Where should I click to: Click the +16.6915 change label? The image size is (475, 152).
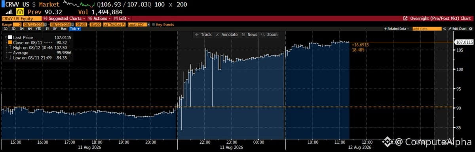pos(360,45)
